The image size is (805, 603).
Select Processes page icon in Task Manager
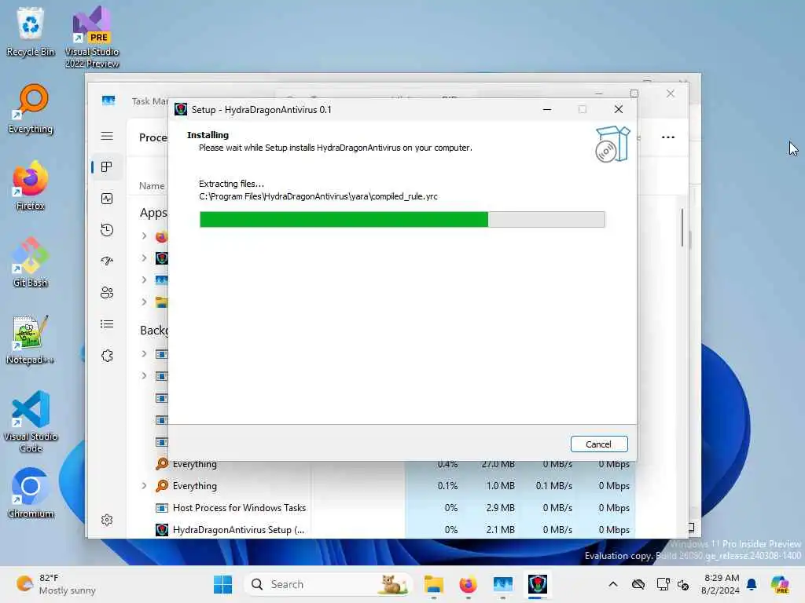[x=107, y=167]
